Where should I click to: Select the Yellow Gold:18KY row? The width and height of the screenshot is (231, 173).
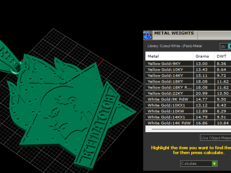[x=188, y=81]
